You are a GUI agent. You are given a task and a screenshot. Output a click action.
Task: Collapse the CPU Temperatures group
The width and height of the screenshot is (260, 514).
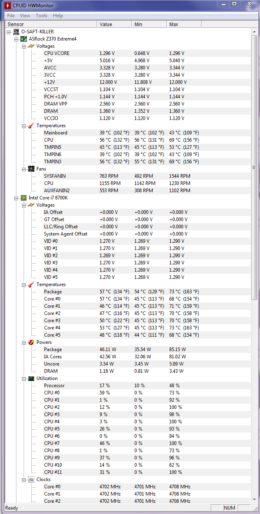pyautogui.click(x=24, y=284)
